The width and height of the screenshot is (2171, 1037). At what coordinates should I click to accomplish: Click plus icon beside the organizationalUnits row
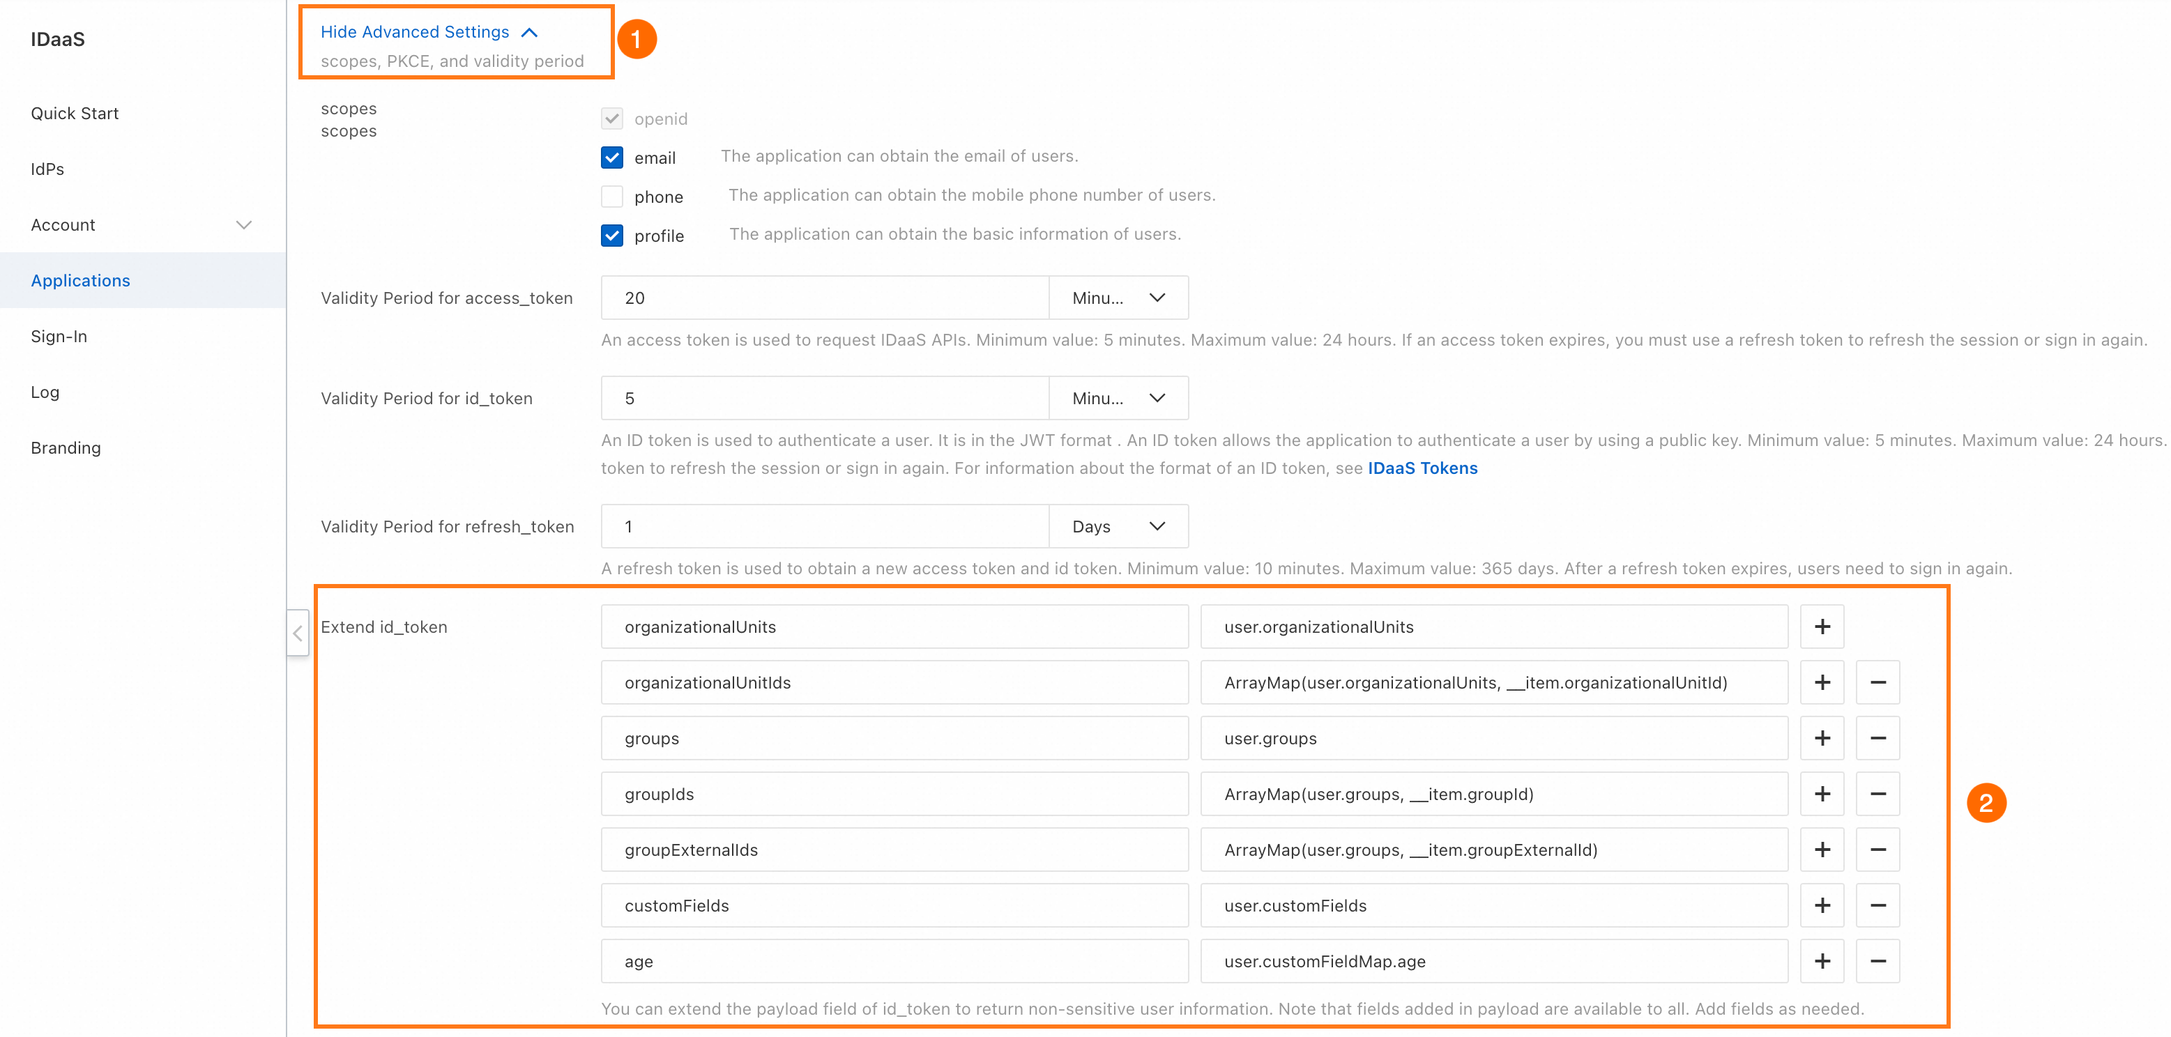point(1821,627)
